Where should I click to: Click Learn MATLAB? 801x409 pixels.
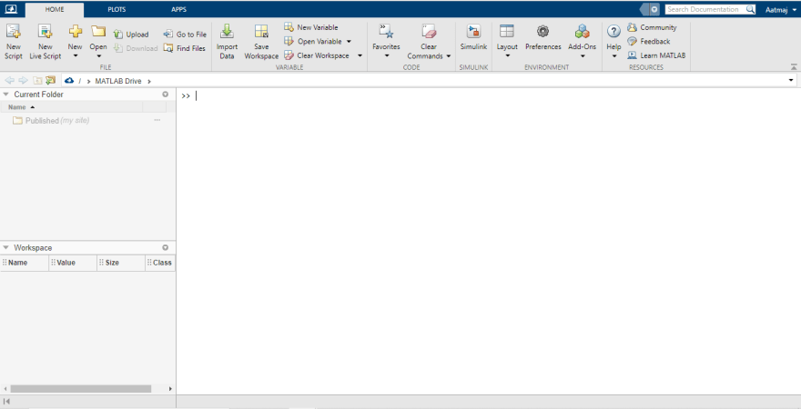[656, 55]
